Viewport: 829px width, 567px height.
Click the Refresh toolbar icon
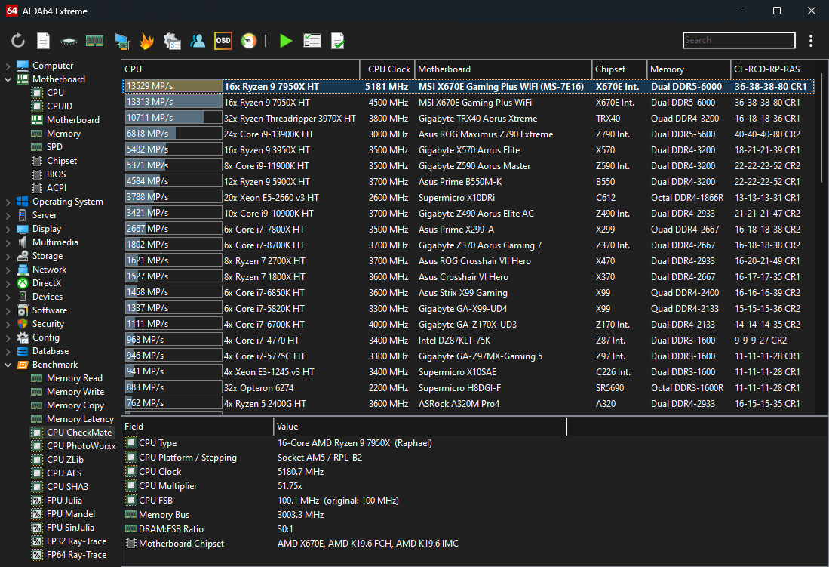coord(18,41)
